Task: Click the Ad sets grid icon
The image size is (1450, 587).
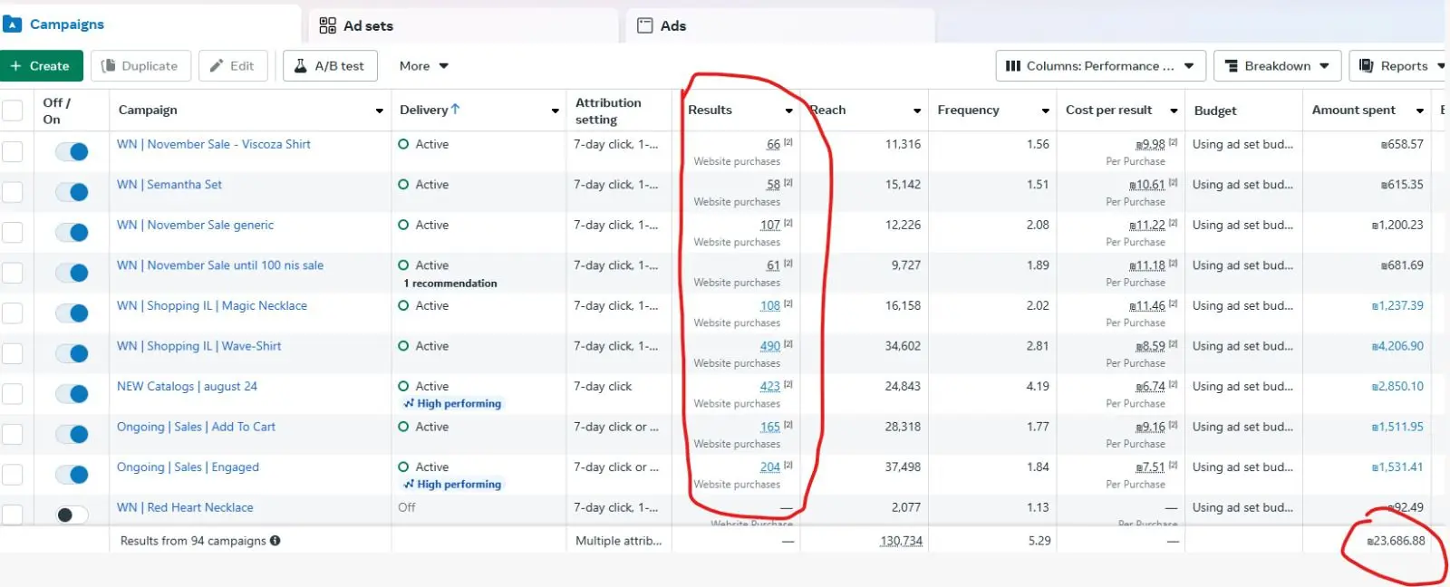Action: click(x=327, y=25)
